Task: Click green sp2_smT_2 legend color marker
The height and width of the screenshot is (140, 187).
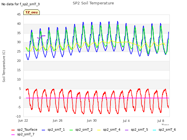Action: point(71,130)
